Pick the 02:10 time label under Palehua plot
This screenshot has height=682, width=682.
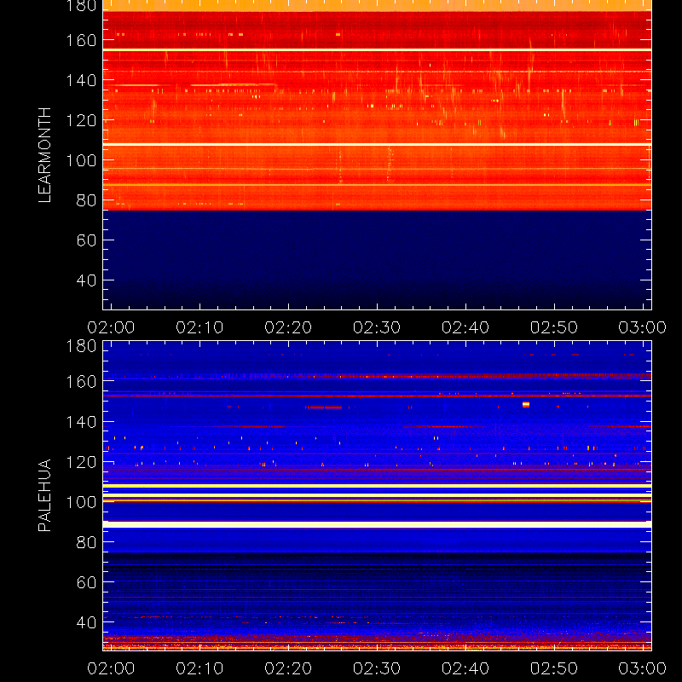199,668
